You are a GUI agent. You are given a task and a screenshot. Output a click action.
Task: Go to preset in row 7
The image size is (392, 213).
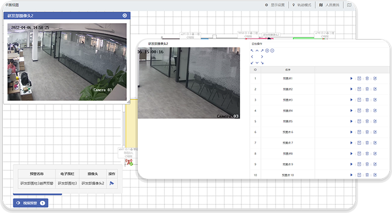point(351,143)
